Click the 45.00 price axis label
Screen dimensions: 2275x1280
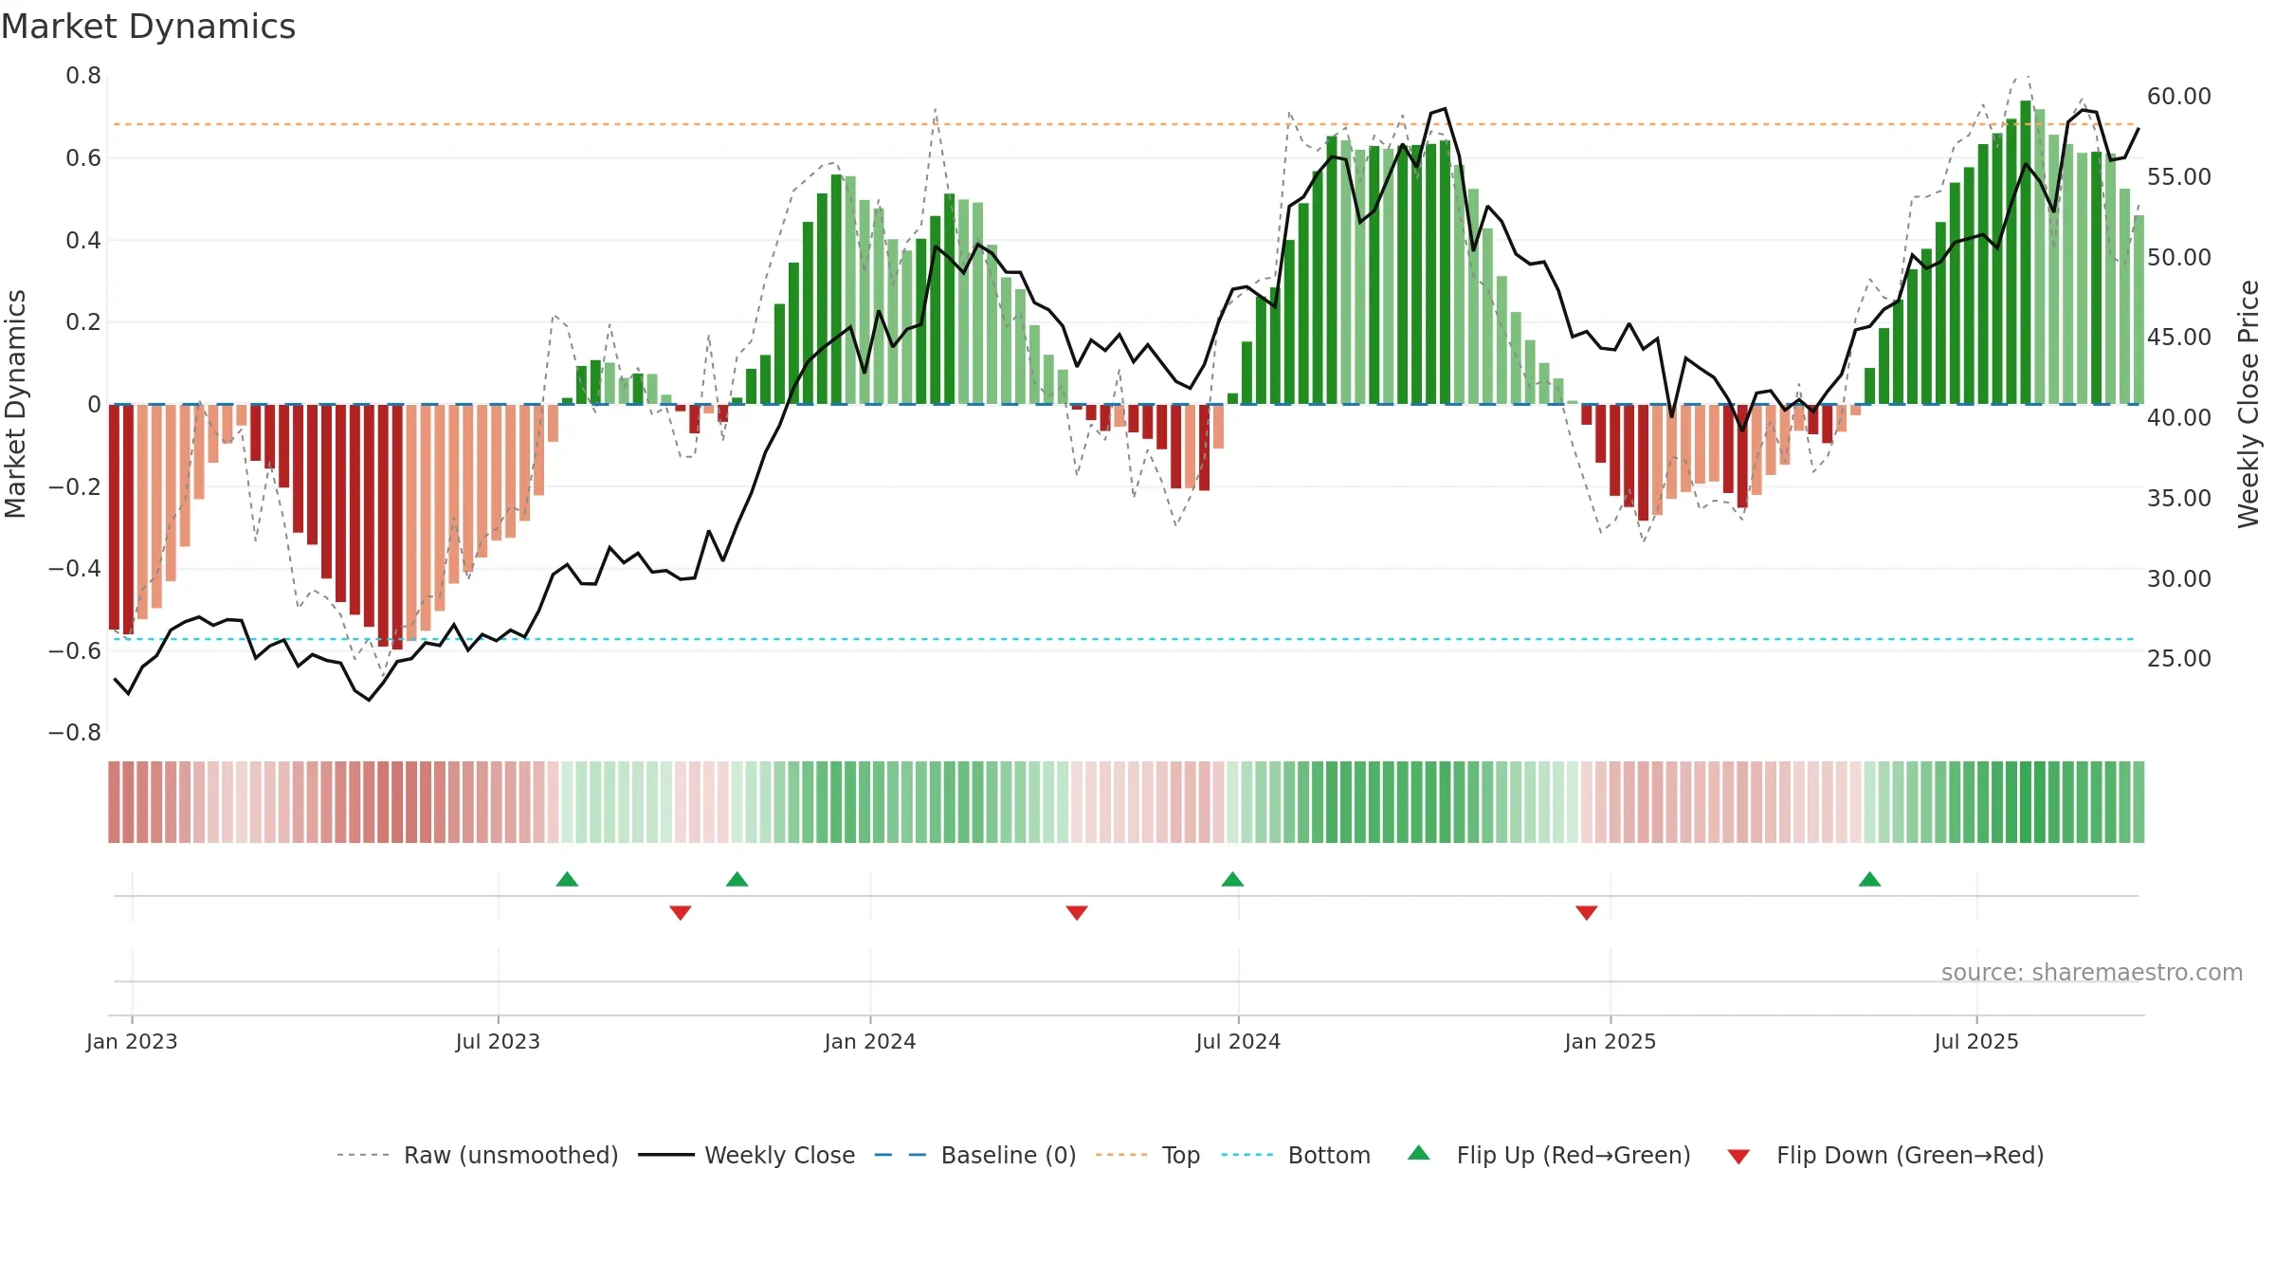coord(2179,337)
